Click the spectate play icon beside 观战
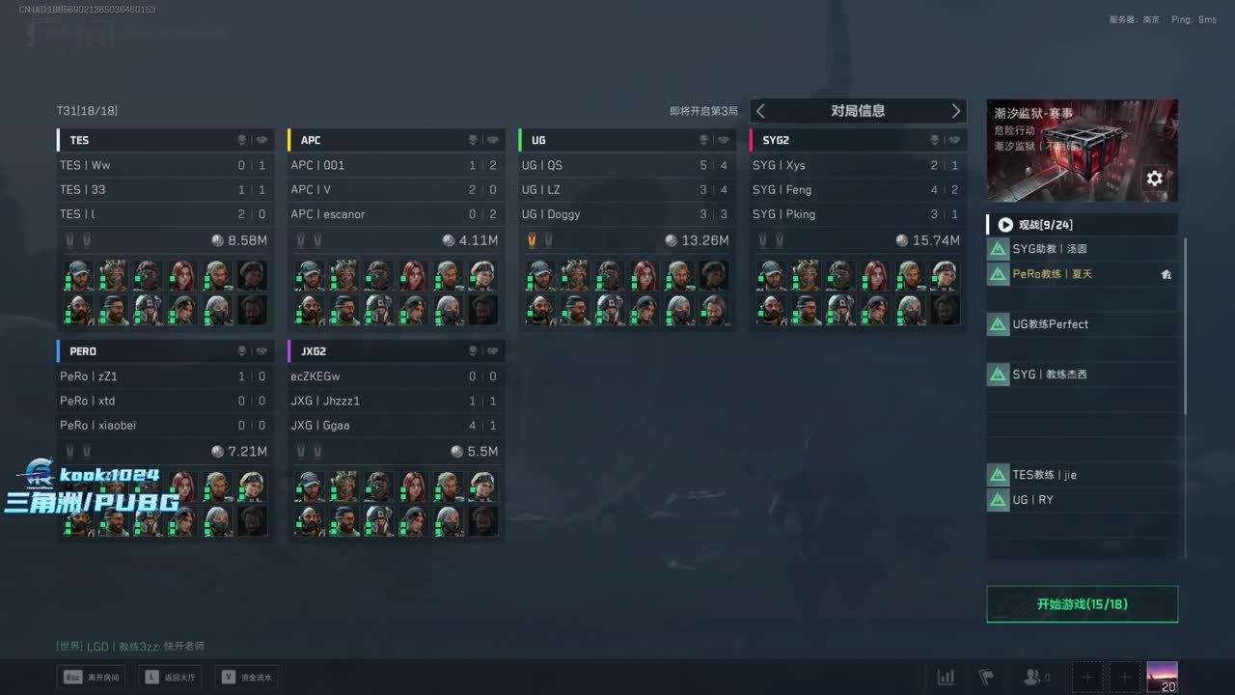1235x695 pixels. tap(1005, 225)
